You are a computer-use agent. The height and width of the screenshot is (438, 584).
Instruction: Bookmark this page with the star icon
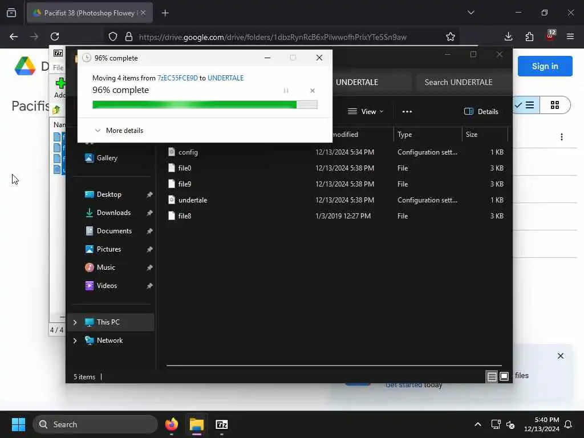point(451,36)
